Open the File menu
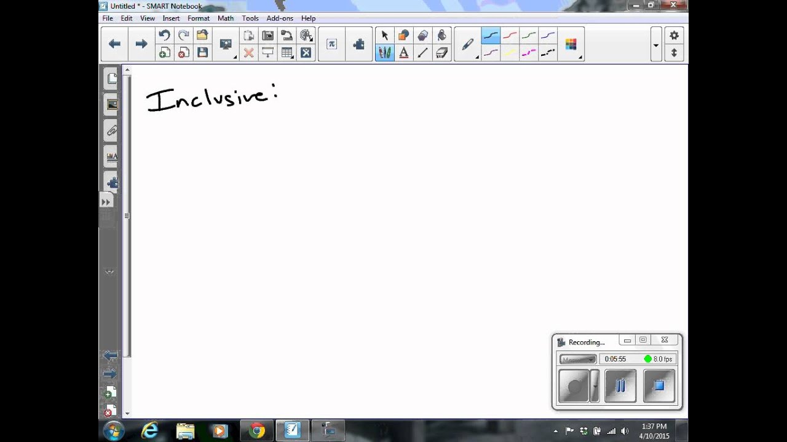Viewport: 787px width, 442px height. [108, 18]
